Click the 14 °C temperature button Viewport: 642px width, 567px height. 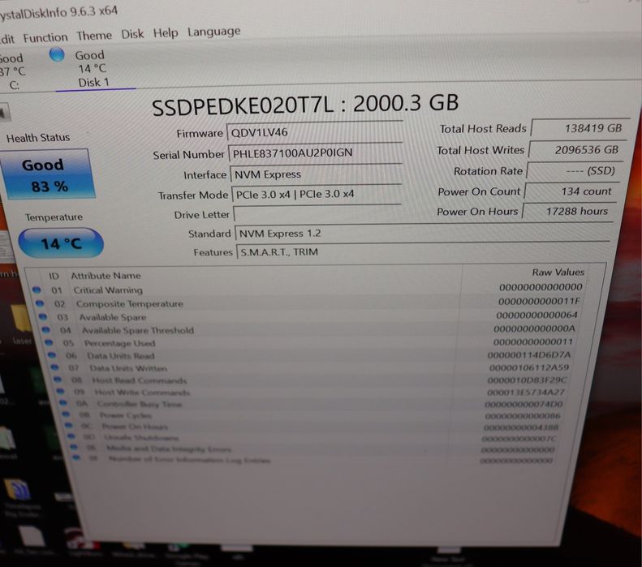click(x=61, y=243)
